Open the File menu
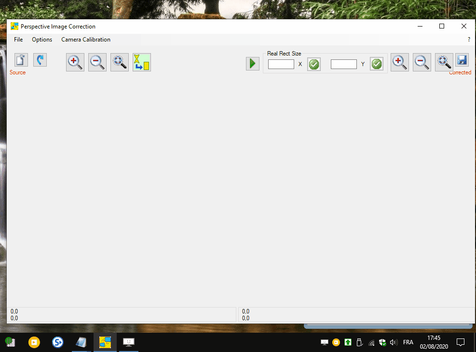 point(18,40)
